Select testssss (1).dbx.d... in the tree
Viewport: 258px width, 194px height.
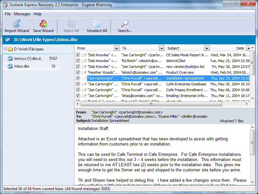click(x=29, y=59)
